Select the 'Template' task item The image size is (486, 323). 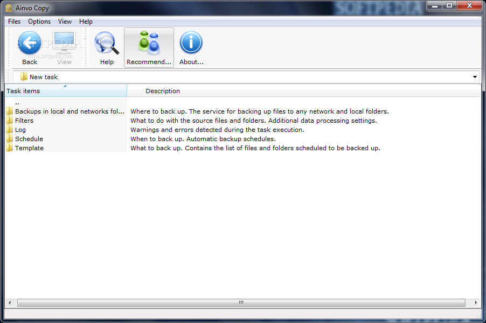(x=30, y=148)
